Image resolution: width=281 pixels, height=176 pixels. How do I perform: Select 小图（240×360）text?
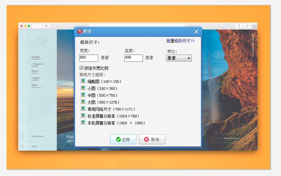click(x=102, y=88)
